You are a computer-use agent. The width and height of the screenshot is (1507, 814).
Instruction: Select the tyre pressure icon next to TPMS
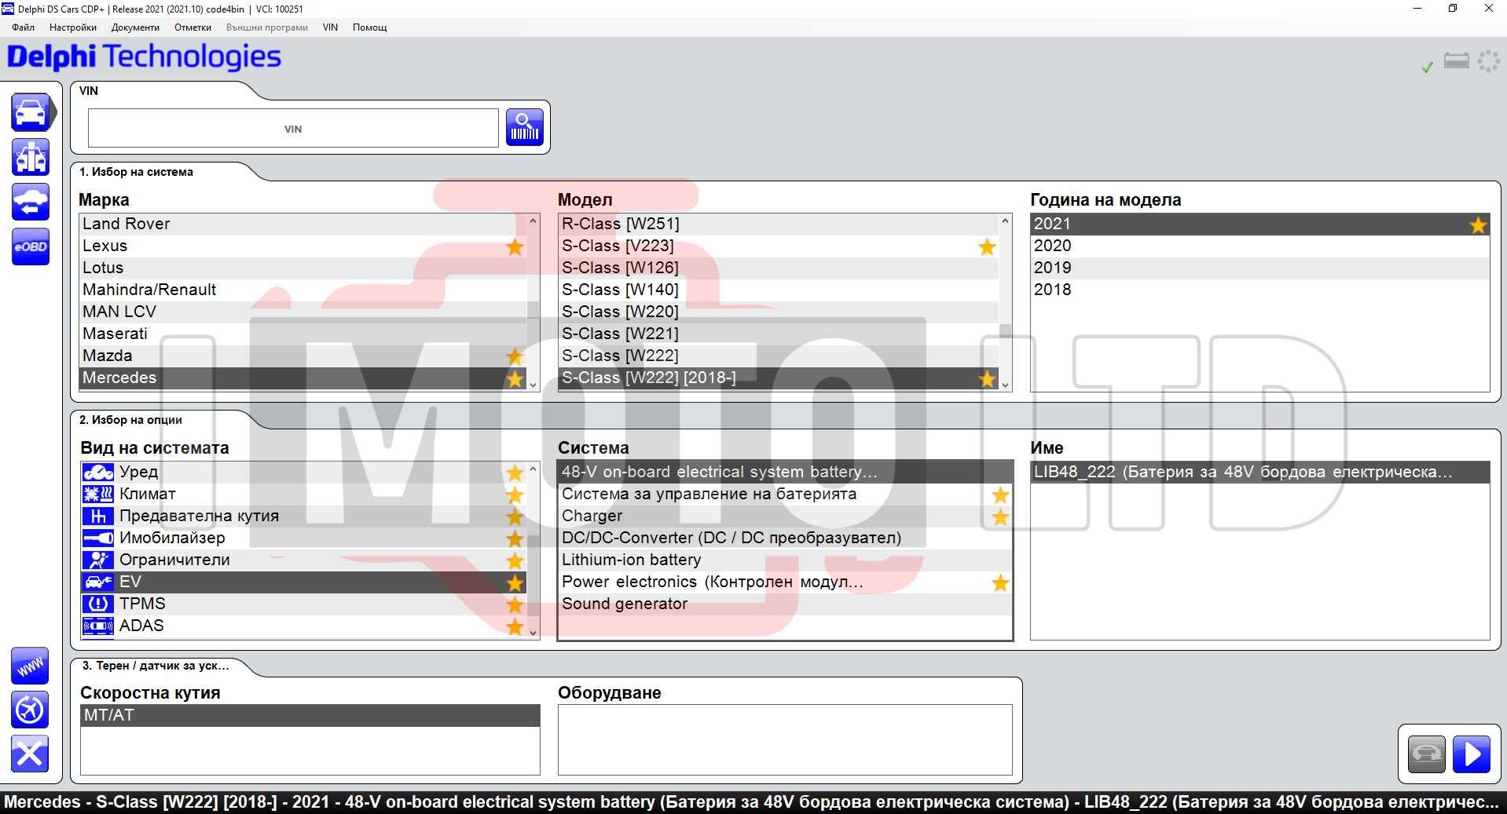click(x=98, y=604)
